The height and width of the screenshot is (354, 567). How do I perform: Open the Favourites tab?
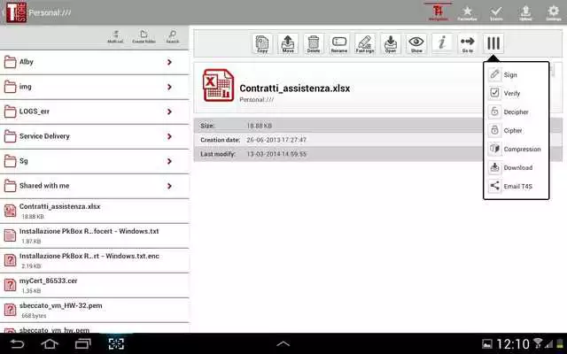pyautogui.click(x=467, y=12)
